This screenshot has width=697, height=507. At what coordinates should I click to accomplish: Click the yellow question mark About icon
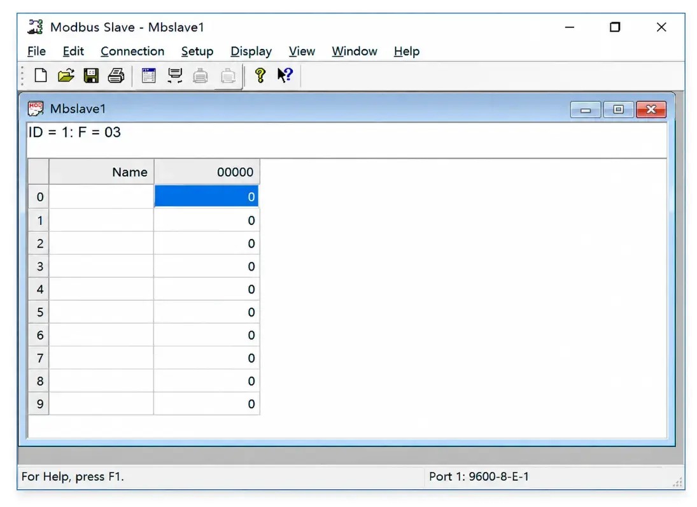pyautogui.click(x=260, y=75)
